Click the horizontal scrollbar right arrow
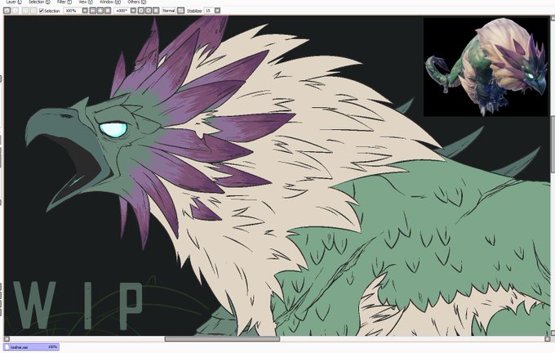555x353 pixels. [x=547, y=339]
